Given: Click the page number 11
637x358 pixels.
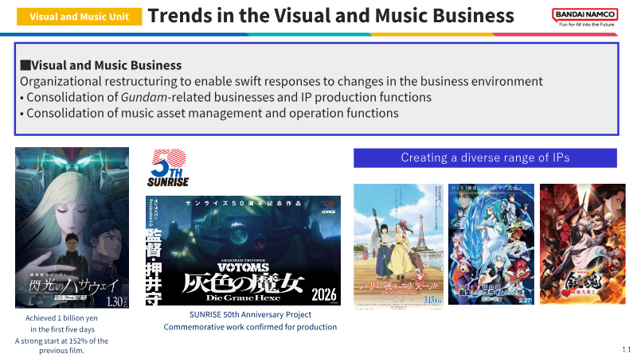Looking at the screenshot, I should (626, 349).
